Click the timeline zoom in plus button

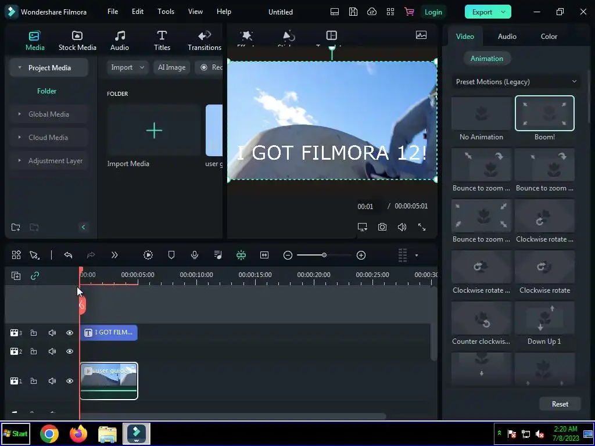(x=361, y=256)
